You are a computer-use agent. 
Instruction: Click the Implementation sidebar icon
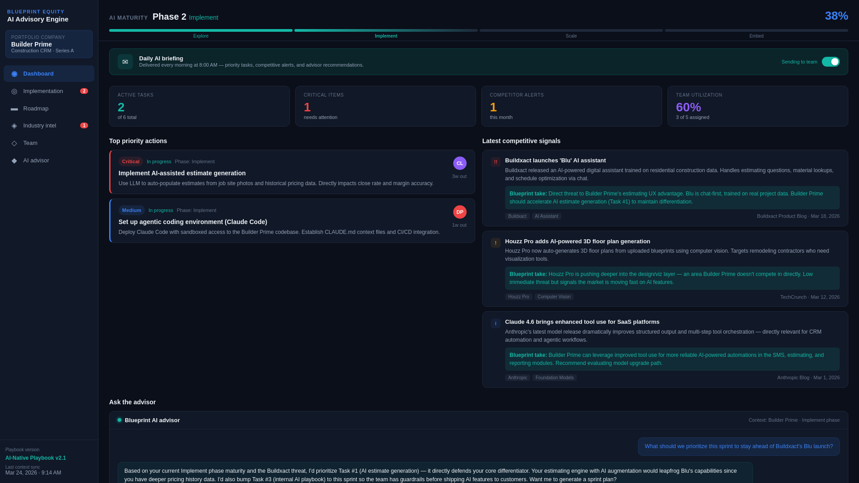pos(14,91)
